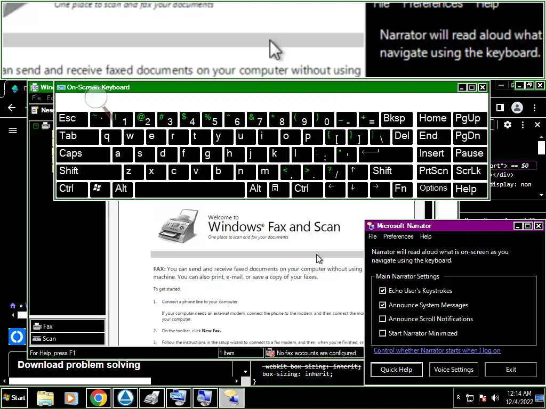This screenshot has width=546, height=409.
Task: Click the spacebar on On-Screen Keyboard
Action: tap(190, 189)
